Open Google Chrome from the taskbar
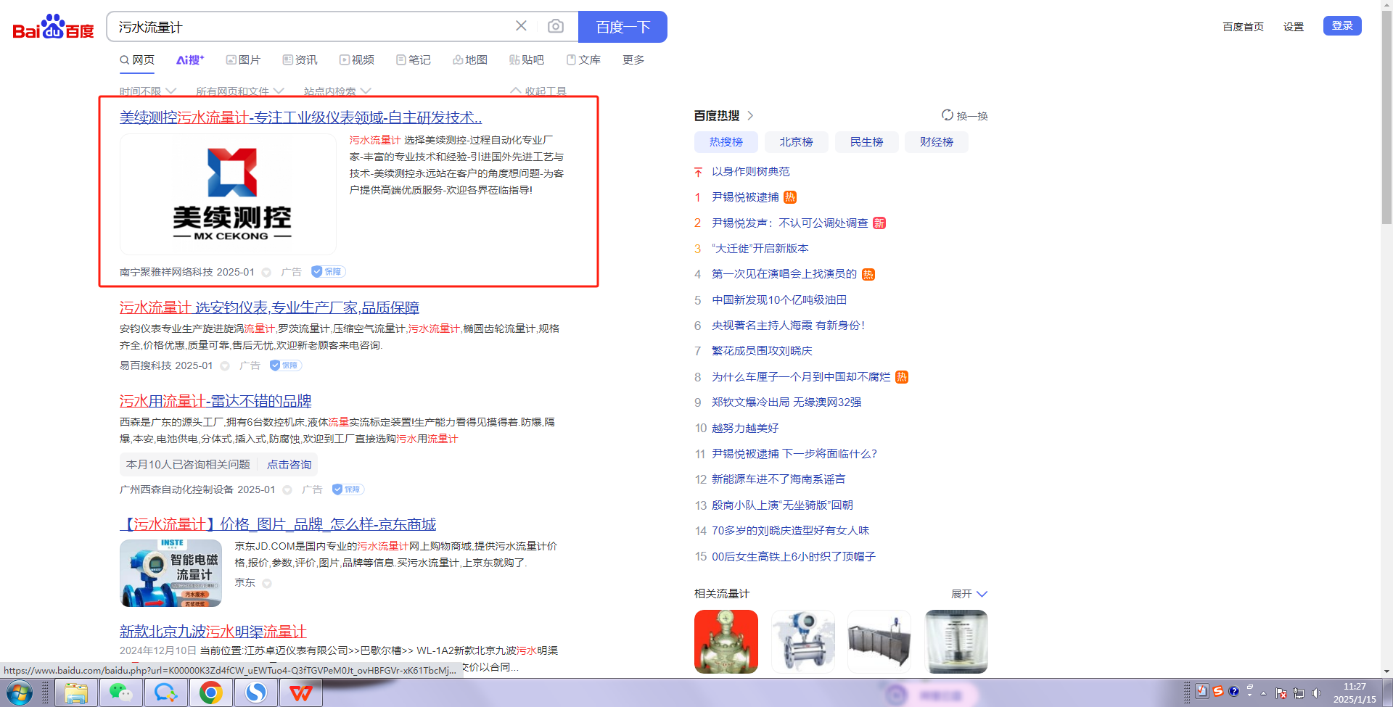 click(x=211, y=693)
